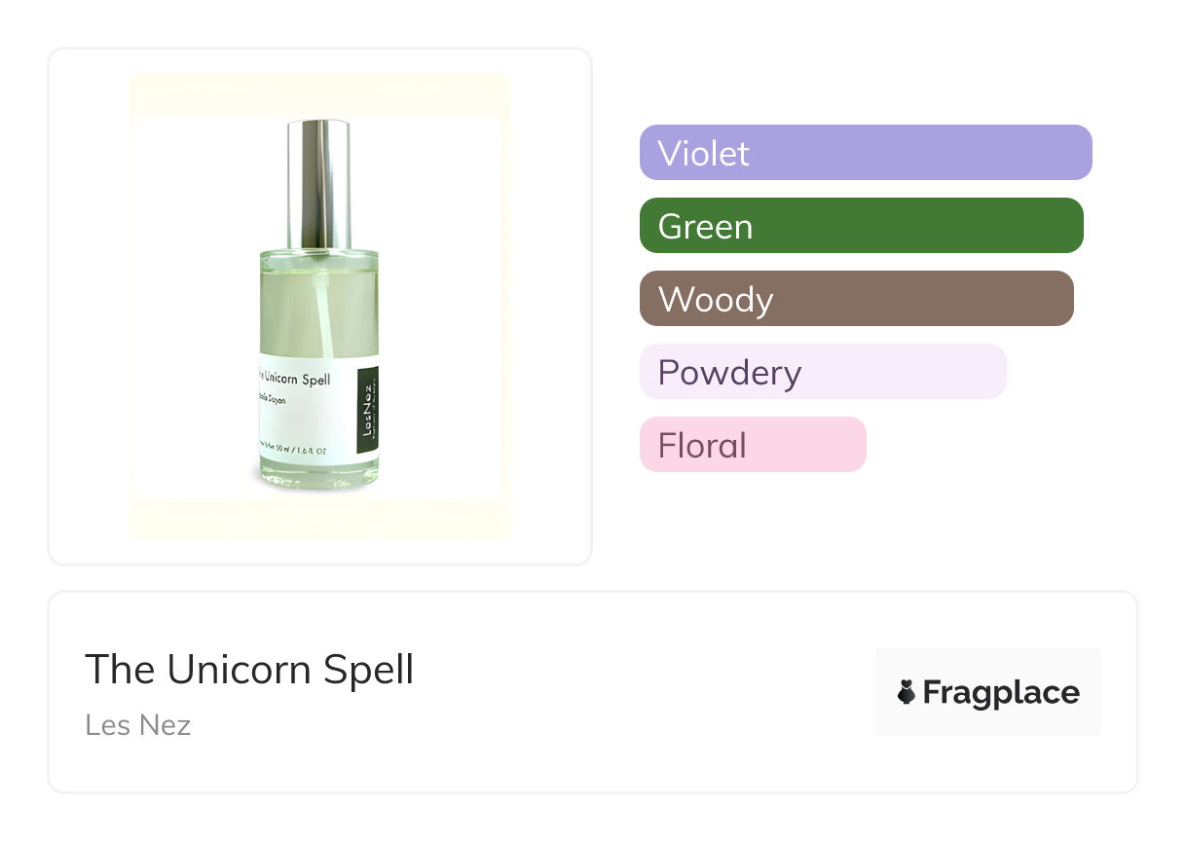Screen dimensions: 1186x841
Task: Select the Green accord bar
Action: [x=861, y=226]
